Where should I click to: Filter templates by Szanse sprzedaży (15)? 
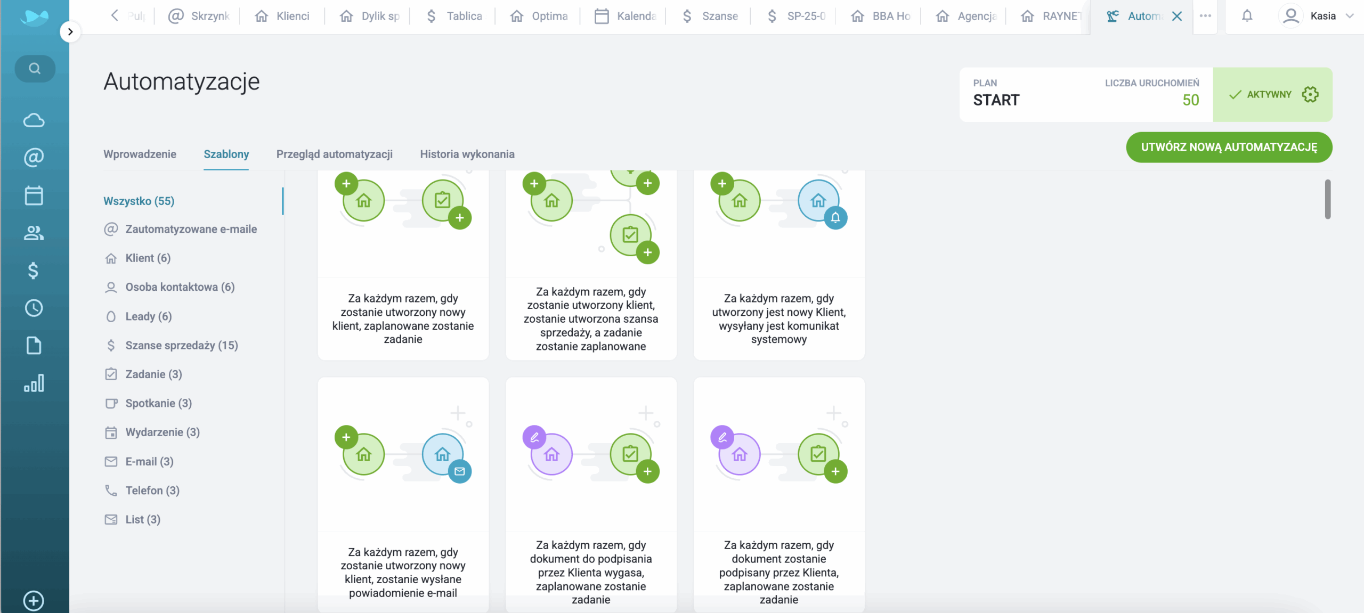(x=181, y=346)
